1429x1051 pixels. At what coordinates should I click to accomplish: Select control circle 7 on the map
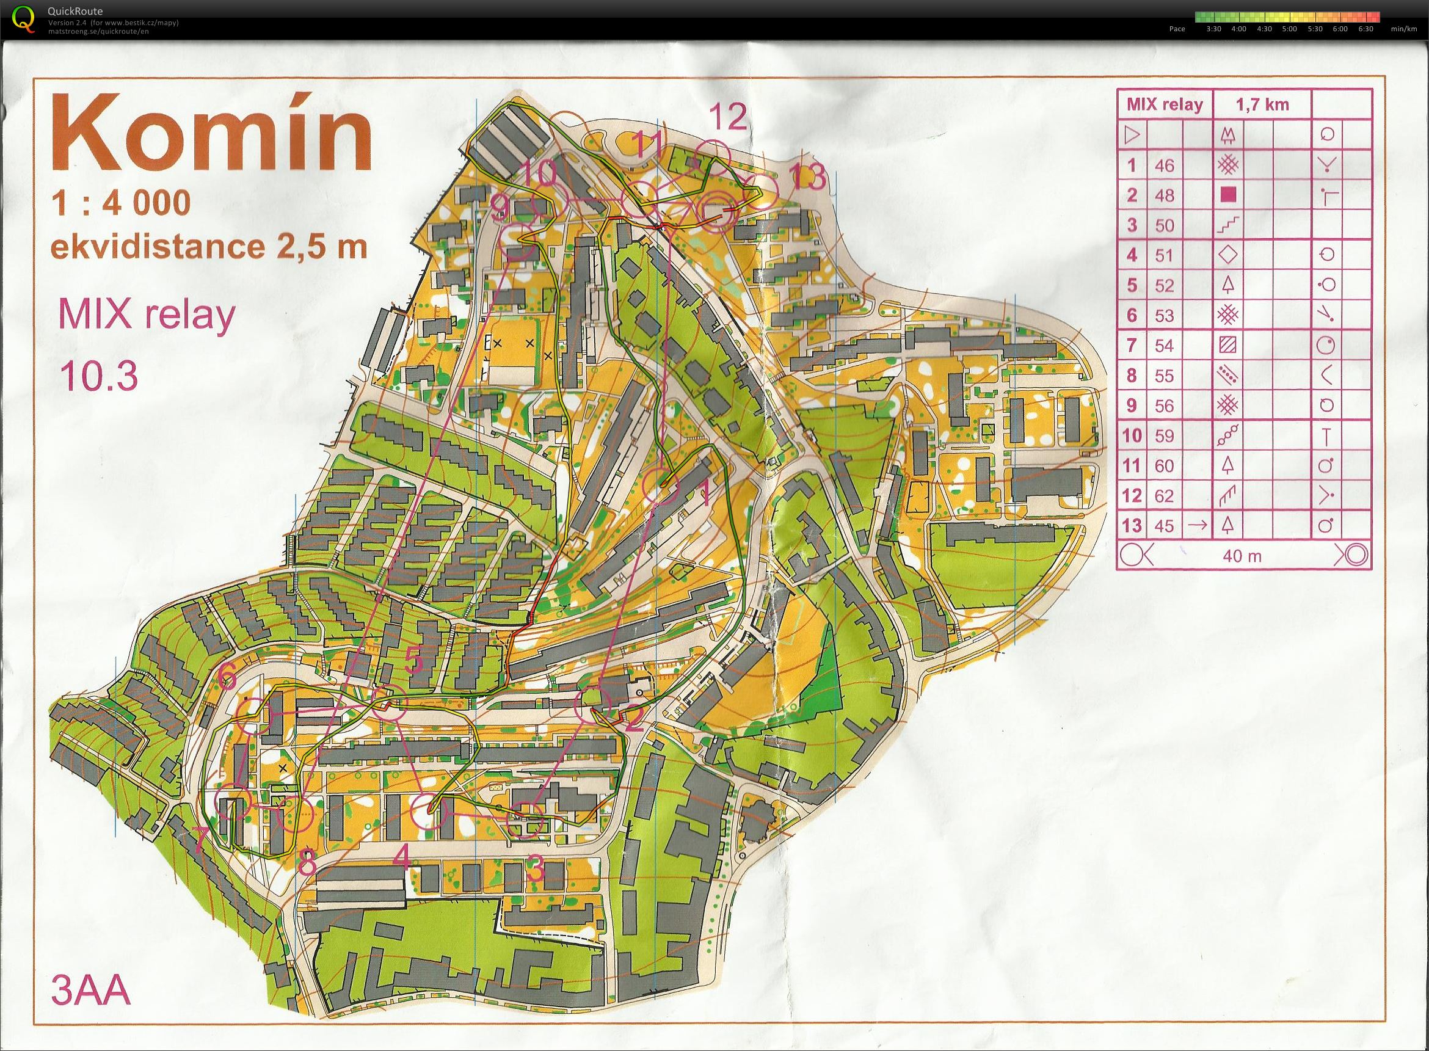pos(233,802)
